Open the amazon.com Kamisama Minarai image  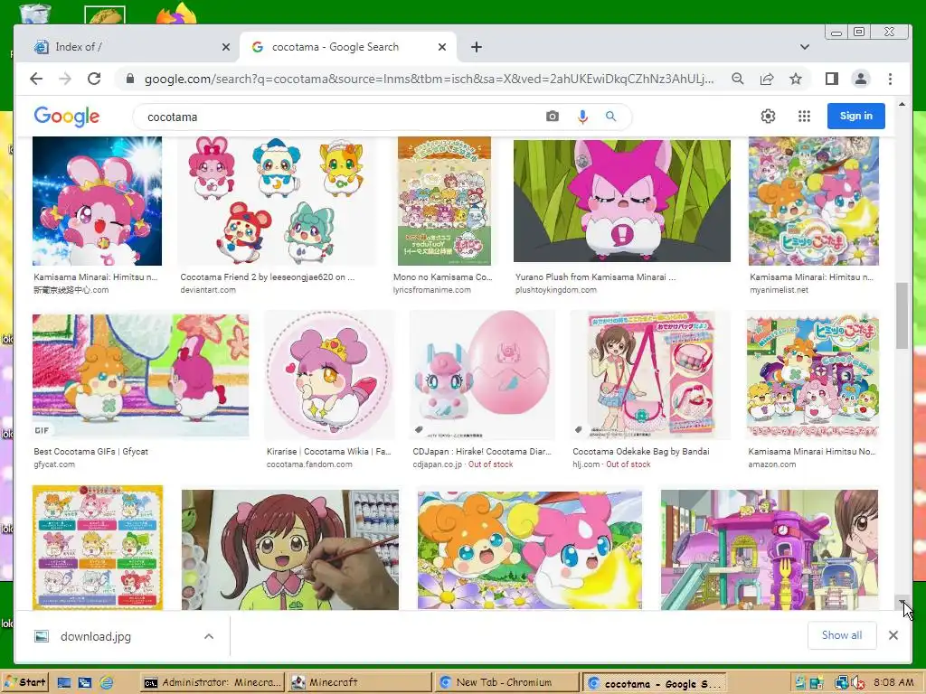point(813,375)
